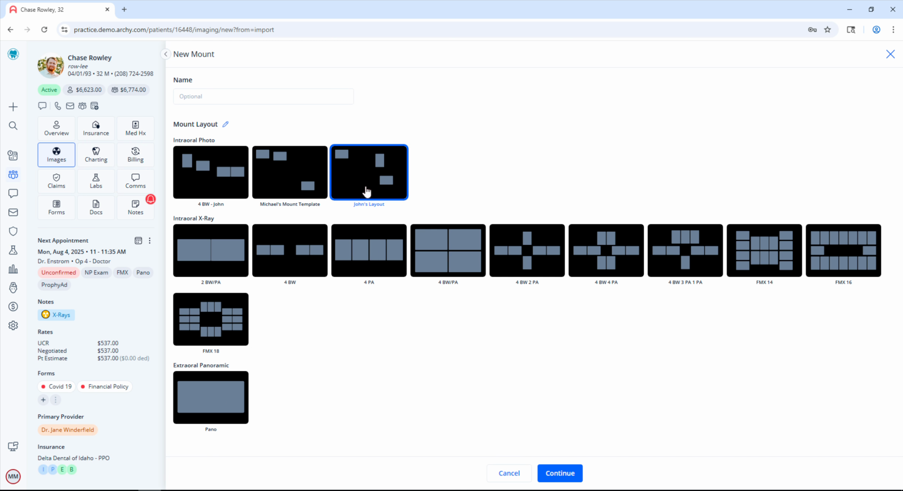Click the add appointment calendar icon under patient
This screenshot has width=903, height=491.
[x=95, y=106]
